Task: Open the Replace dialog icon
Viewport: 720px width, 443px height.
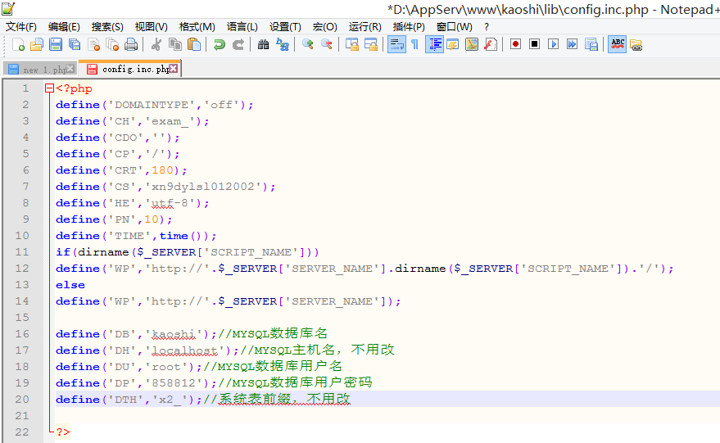Action: [x=282, y=44]
